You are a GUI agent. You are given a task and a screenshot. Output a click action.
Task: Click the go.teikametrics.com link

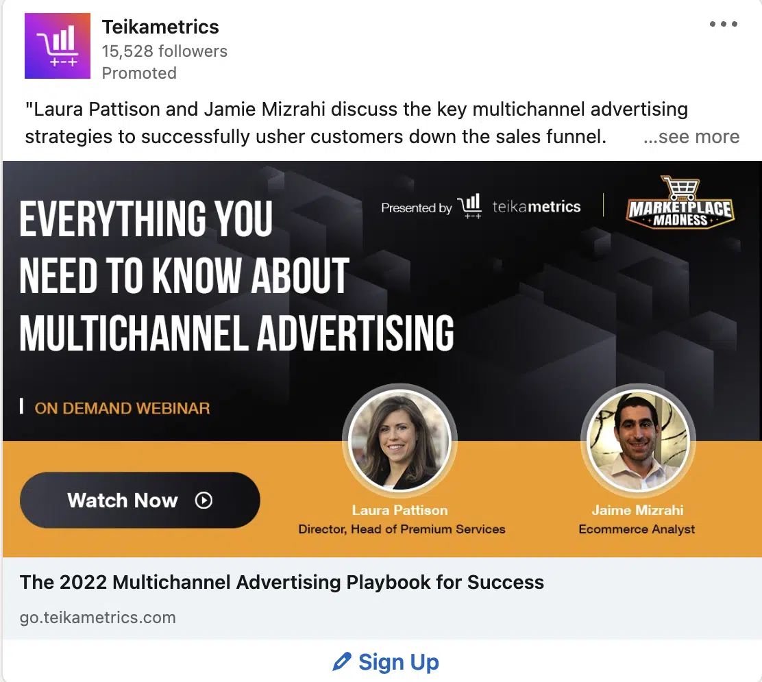pyautogui.click(x=98, y=618)
